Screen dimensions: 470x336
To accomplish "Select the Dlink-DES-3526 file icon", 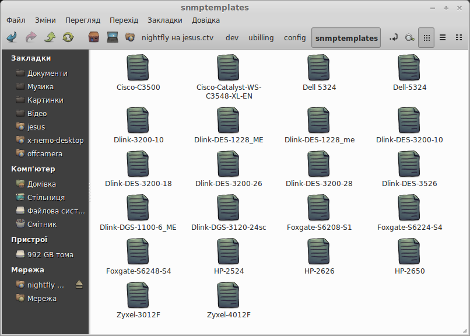I will tap(409, 164).
